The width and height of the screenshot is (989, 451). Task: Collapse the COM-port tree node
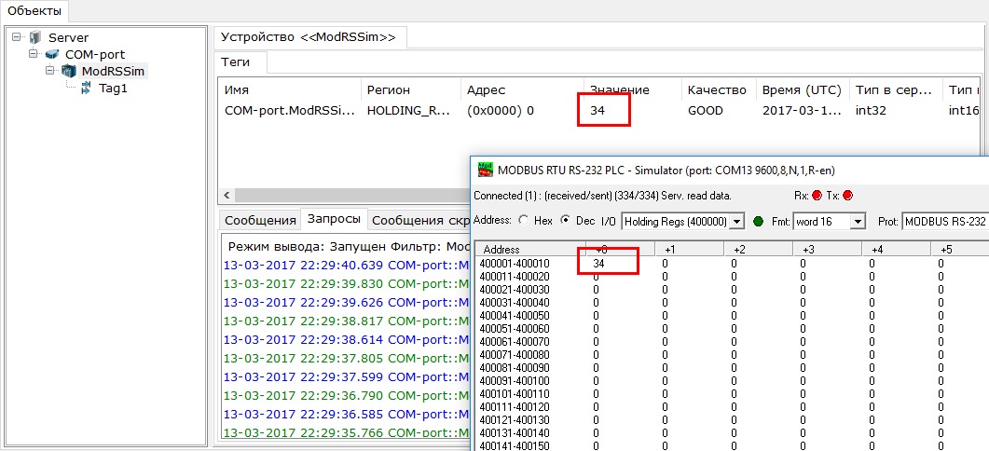tap(33, 54)
